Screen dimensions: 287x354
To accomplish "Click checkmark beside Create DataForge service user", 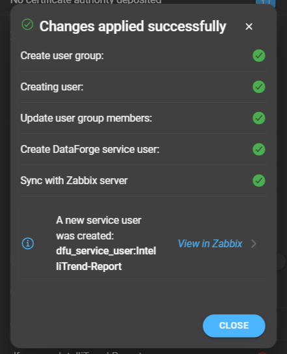I will 259,150.
